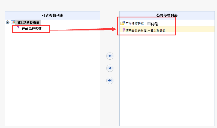Click the double left-arrow remove-all button
This screenshot has width=217, height=128.
[110, 80]
